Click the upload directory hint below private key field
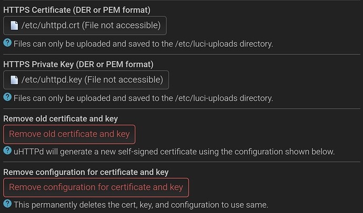363x213 pixels. pos(143,98)
